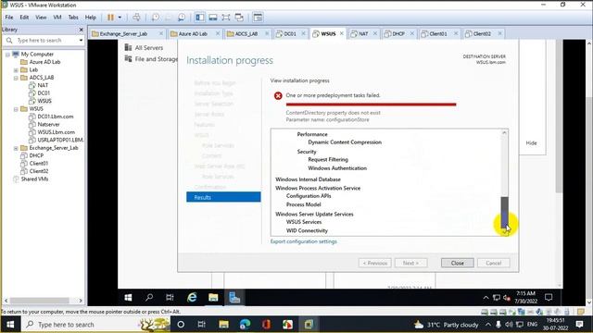Click Export configuration settings link
The height and width of the screenshot is (333, 593).
[303, 241]
